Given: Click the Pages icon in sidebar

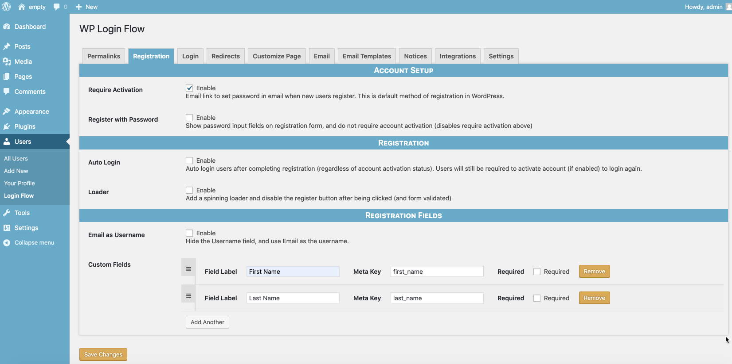Looking at the screenshot, I should tap(7, 77).
